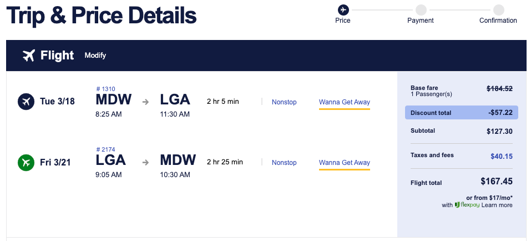This screenshot has width=531, height=241.
Task: Click the green returning flight plane icon
Action: (26, 162)
